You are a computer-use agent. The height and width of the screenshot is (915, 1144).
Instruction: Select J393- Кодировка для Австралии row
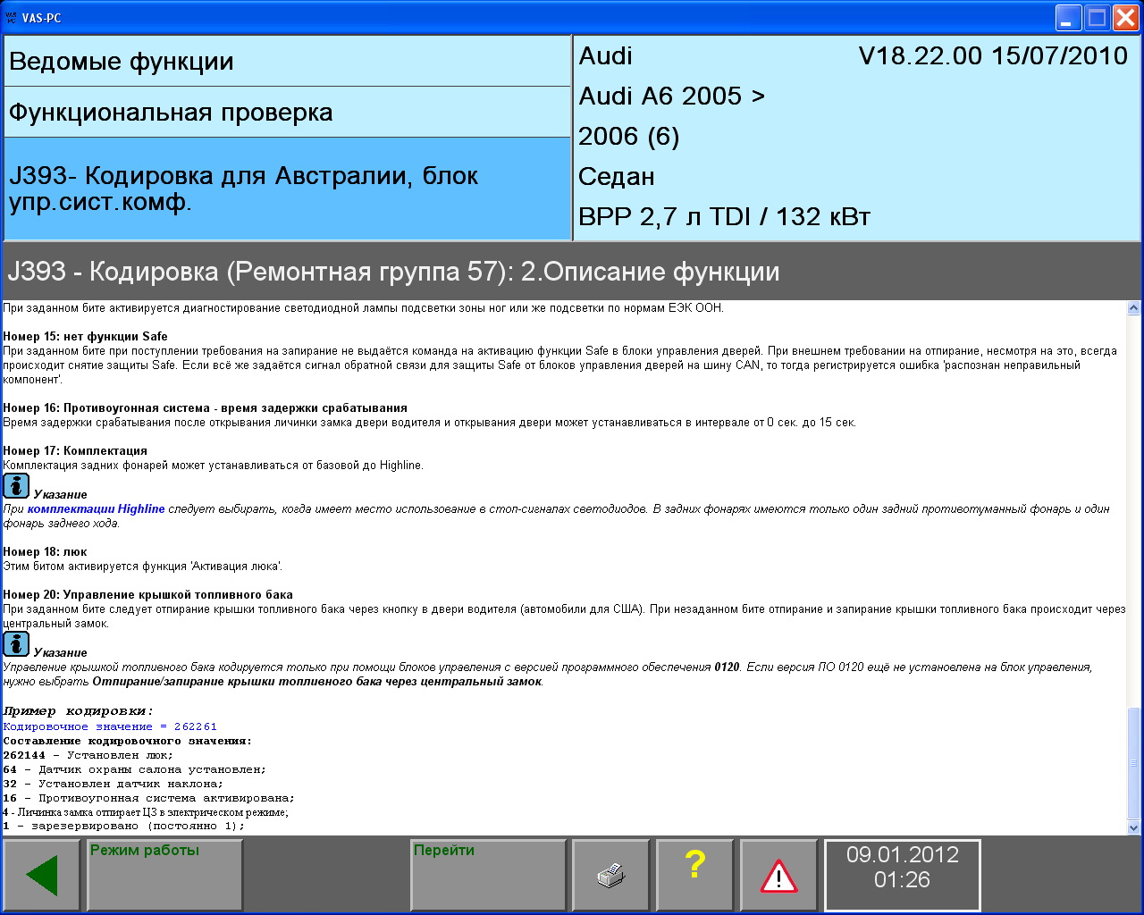coord(287,189)
